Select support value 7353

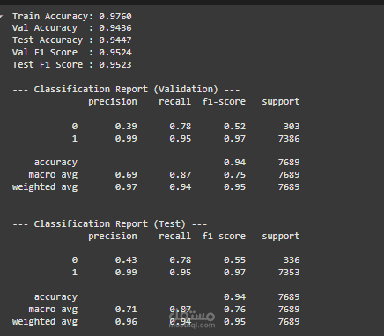point(289,273)
